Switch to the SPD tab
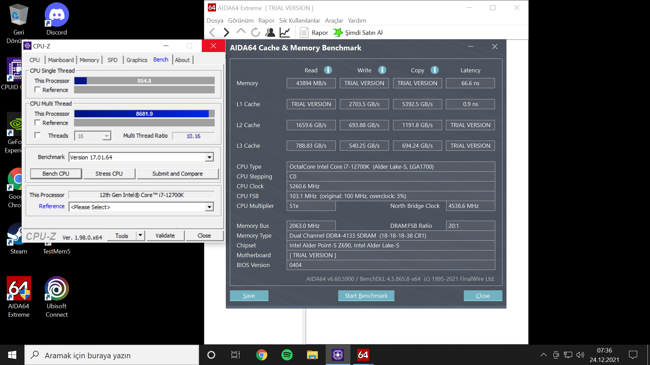This screenshot has width=650, height=365. (112, 60)
